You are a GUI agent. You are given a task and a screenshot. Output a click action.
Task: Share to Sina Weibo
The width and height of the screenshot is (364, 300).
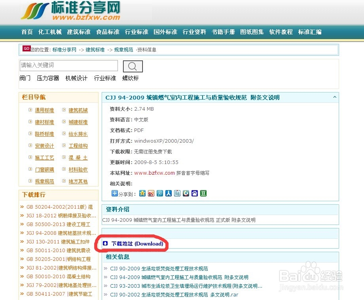tap(151, 193)
